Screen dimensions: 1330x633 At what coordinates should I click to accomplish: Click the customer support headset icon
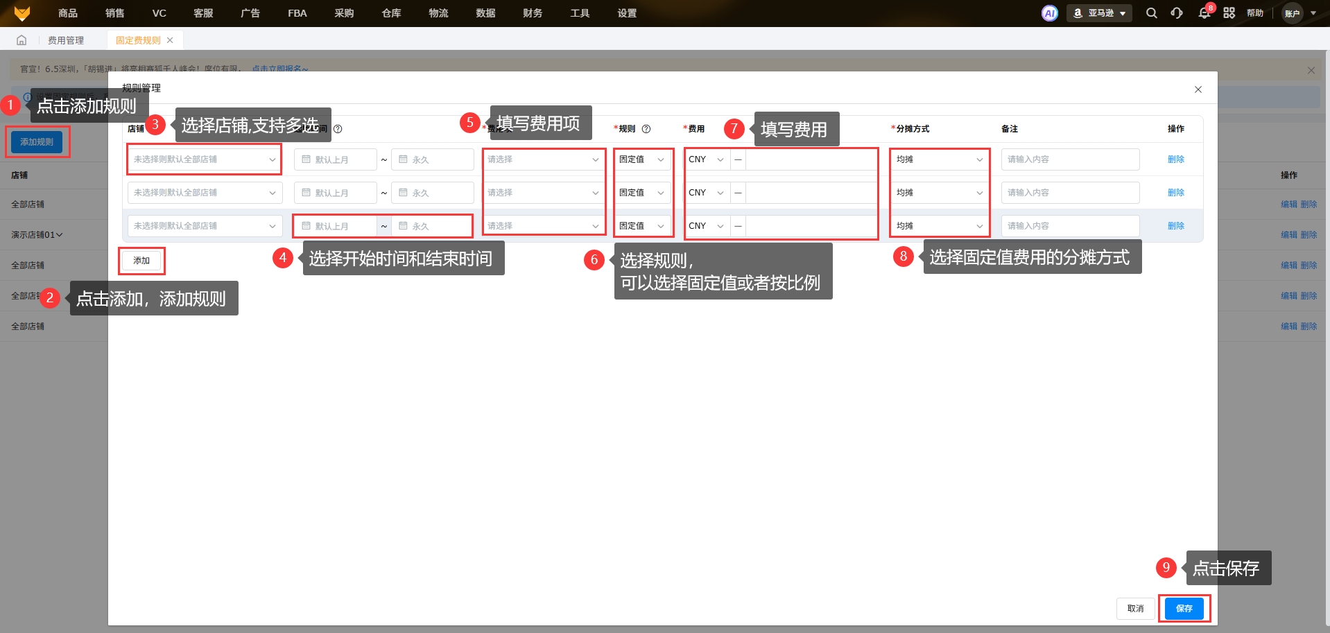click(1177, 13)
